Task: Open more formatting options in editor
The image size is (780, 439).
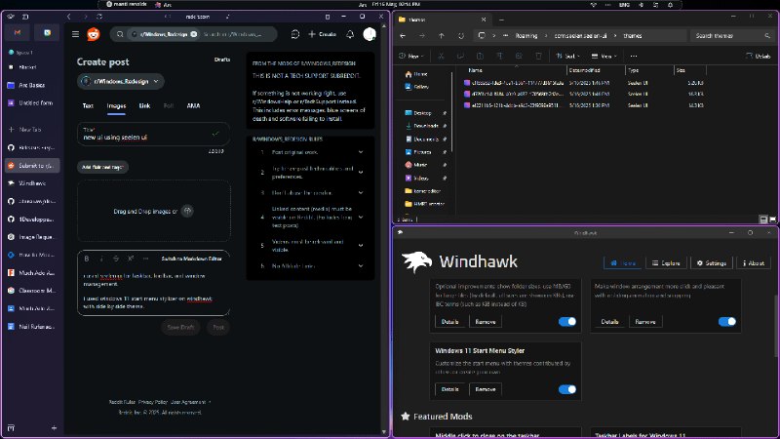Action: (x=145, y=259)
